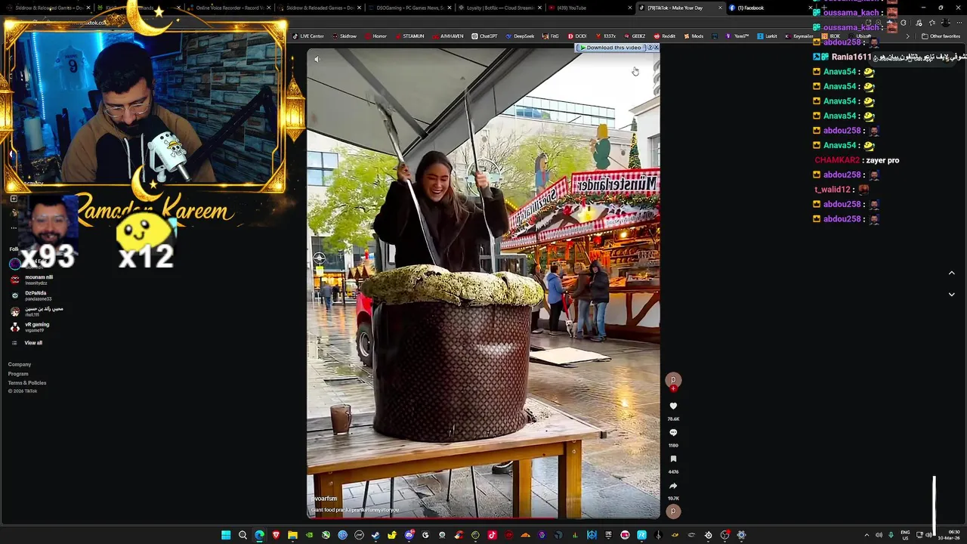Share the TikTok video via arrow icon
Viewport: 967px width, 544px height.
[673, 486]
